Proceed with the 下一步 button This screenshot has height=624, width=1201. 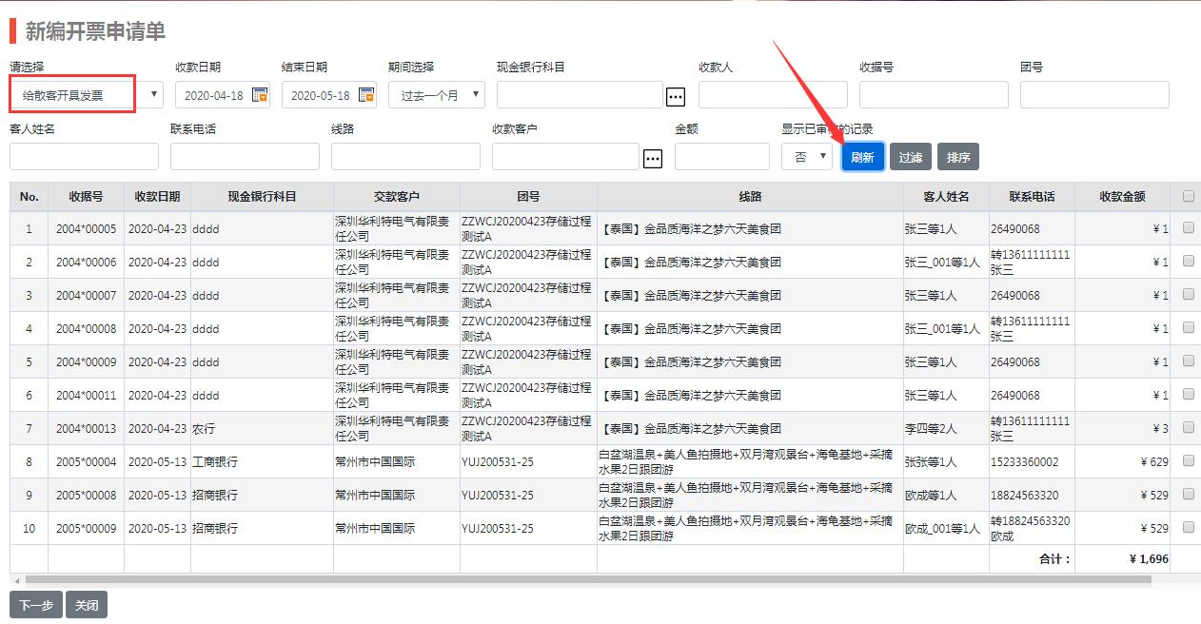click(x=36, y=605)
